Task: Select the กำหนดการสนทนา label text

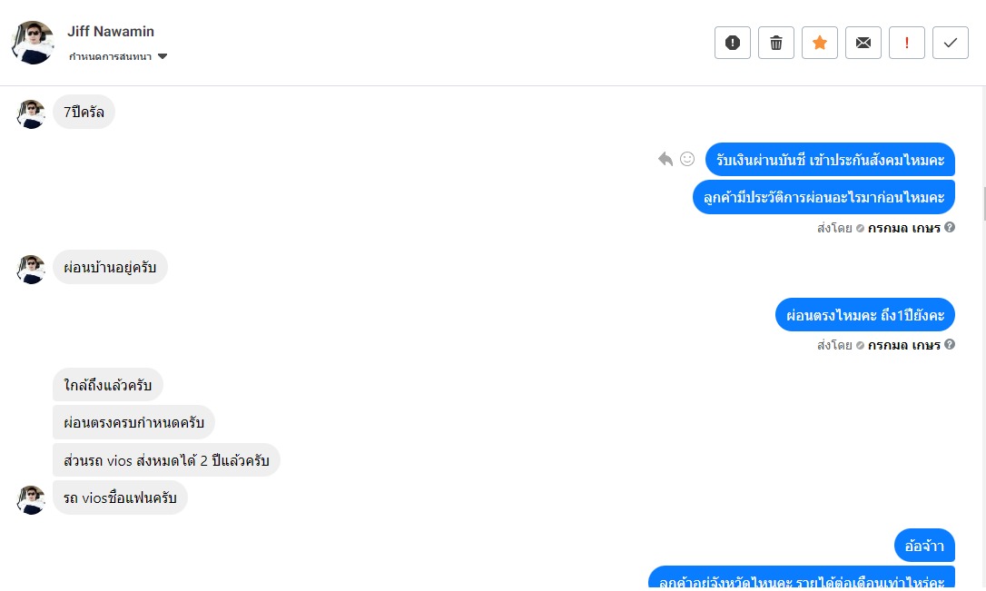Action: [x=110, y=56]
